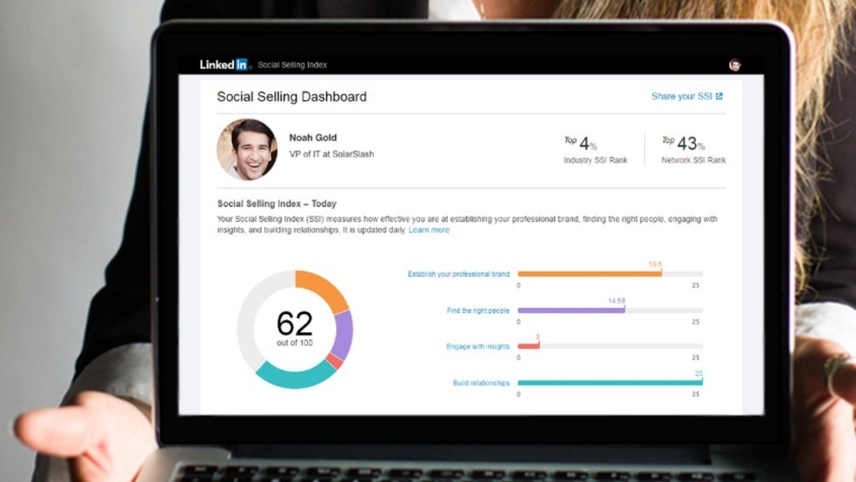Open the Social Selling Index header label
Screen dimensions: 856x482
click(292, 65)
